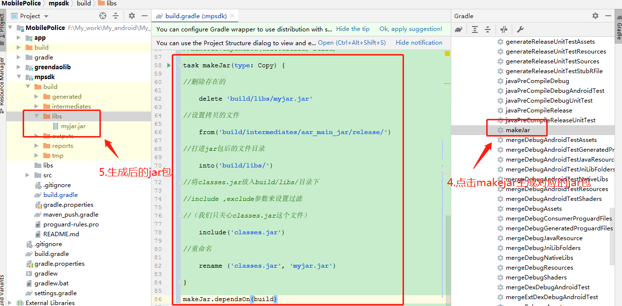The height and width of the screenshot is (306, 622).
Task: Dismiss notification via Hide notification link
Action: pos(419,42)
